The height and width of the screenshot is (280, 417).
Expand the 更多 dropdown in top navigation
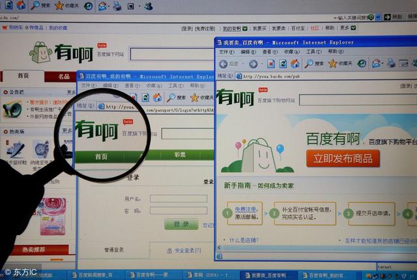point(353,27)
